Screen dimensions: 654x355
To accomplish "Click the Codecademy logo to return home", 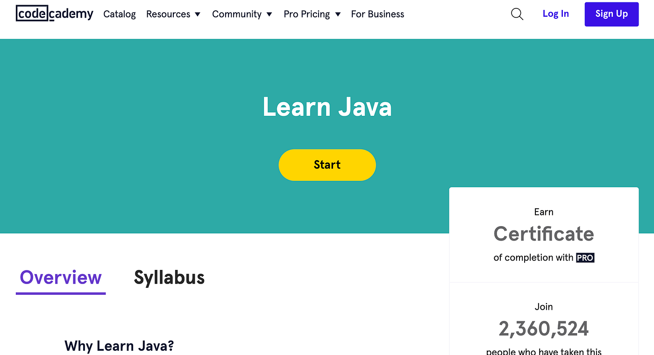I will point(54,14).
